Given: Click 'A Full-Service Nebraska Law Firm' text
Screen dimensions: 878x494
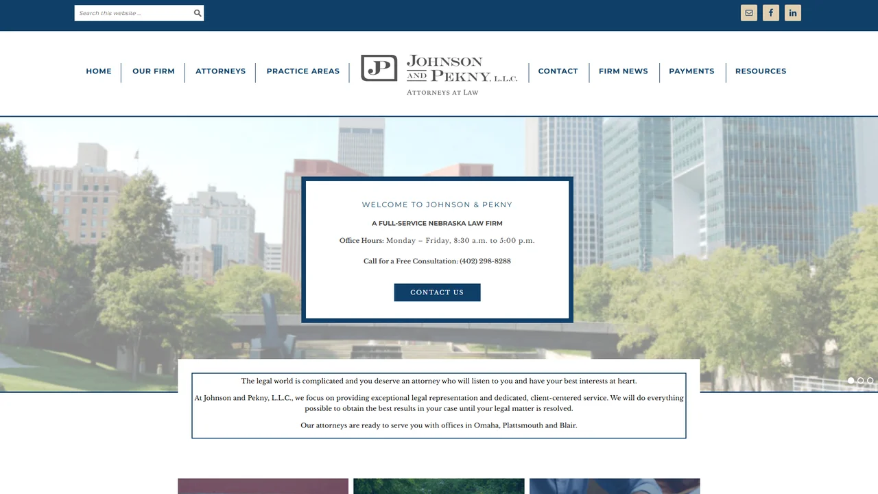Looking at the screenshot, I should [437, 223].
